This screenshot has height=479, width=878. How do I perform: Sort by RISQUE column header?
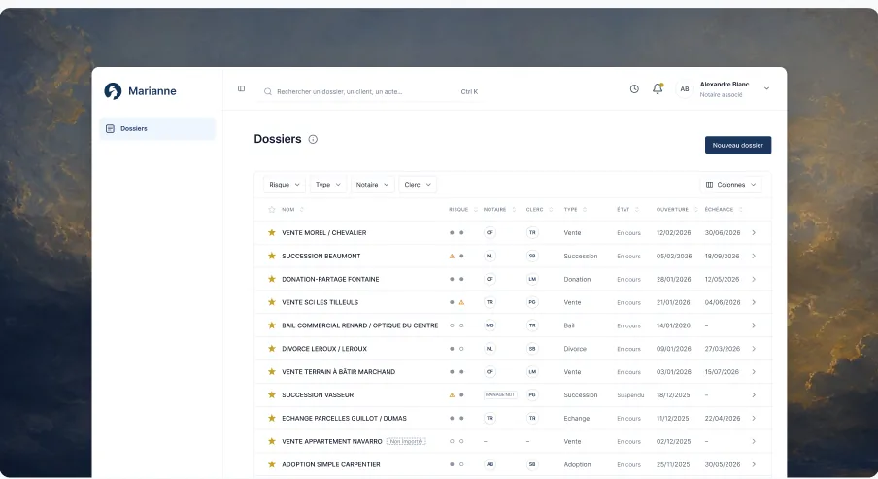coord(463,210)
